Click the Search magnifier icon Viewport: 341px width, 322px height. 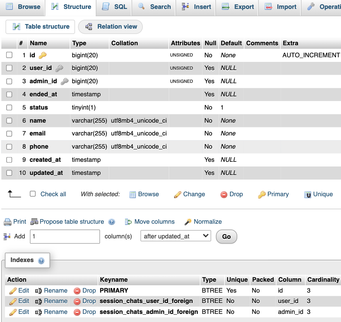[142, 6]
